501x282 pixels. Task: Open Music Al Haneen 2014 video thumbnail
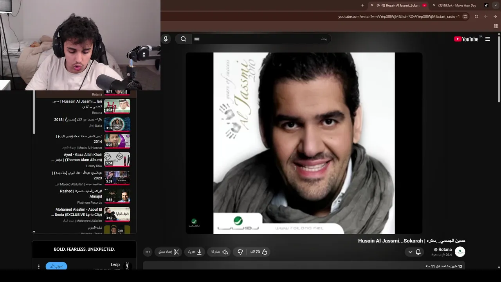[x=117, y=141]
